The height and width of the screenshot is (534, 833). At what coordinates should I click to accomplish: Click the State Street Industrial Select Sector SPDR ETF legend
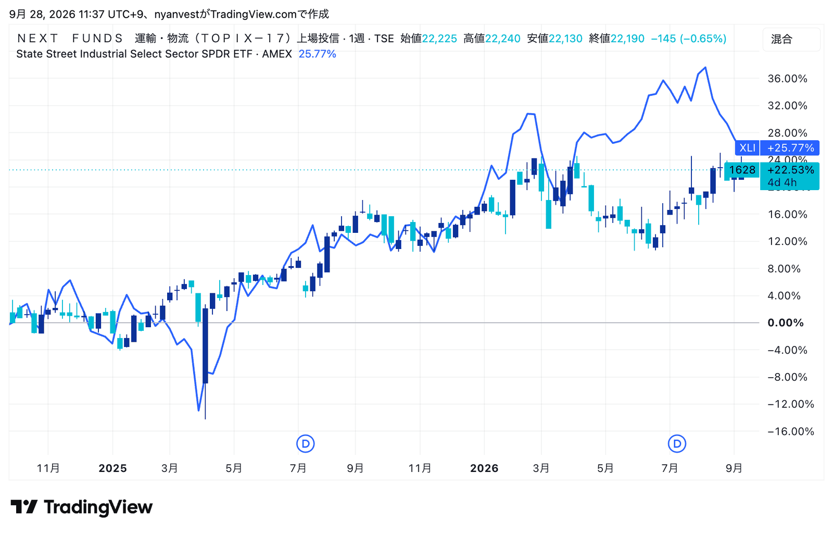(x=154, y=54)
